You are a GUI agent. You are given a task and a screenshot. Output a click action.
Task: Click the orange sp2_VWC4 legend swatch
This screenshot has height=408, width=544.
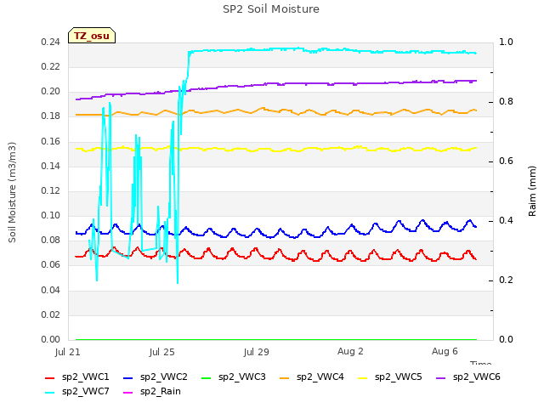pos(285,377)
